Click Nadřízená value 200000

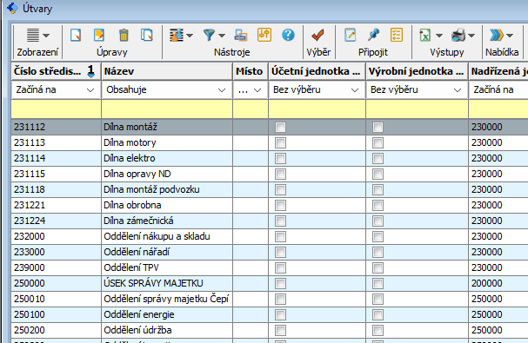(x=498, y=283)
